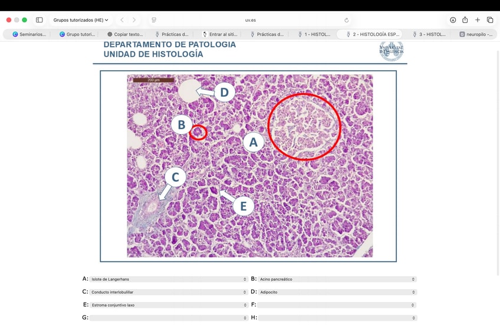Open the Downloads icon
This screenshot has height=325, width=500.
tap(453, 20)
